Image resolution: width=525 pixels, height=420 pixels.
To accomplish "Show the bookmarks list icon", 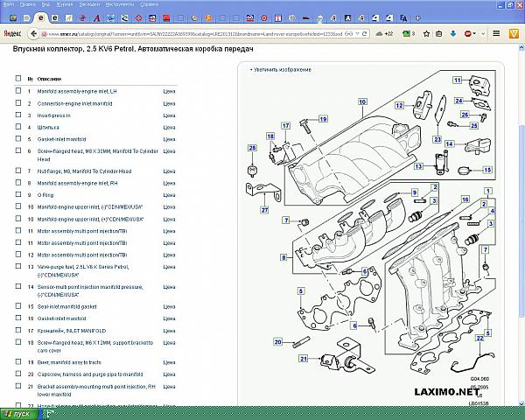I will [439, 34].
